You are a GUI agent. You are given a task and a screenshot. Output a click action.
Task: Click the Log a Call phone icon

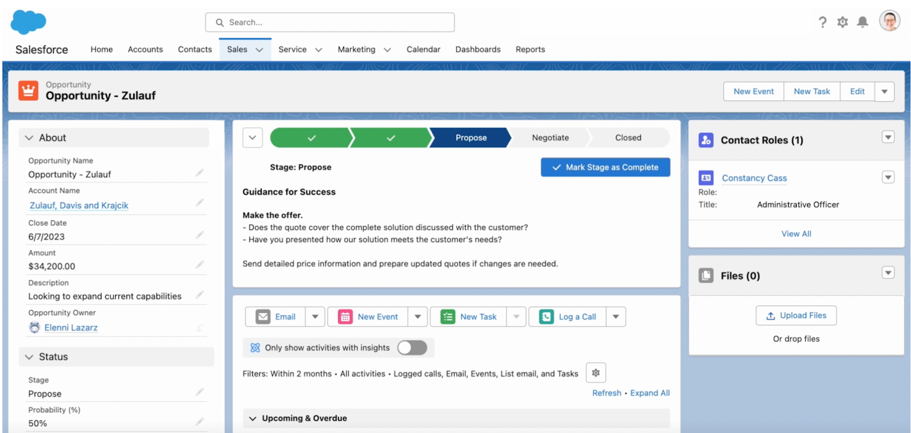coord(546,317)
